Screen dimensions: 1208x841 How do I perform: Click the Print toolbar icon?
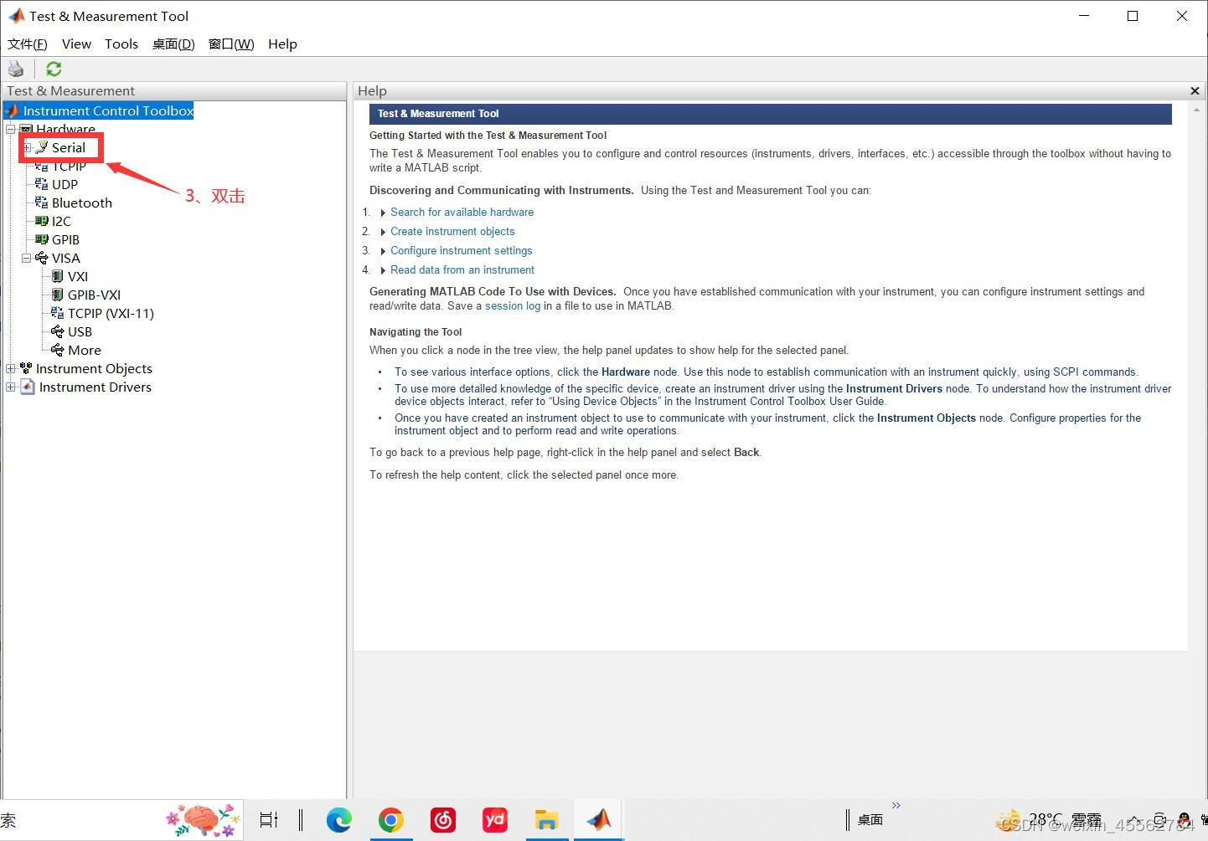click(x=16, y=68)
